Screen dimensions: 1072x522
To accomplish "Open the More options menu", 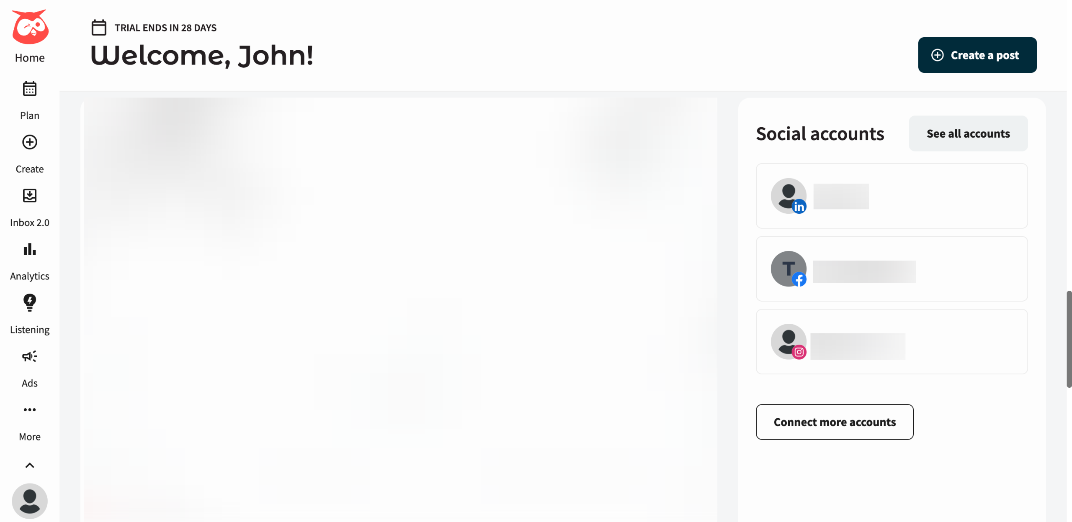I will [x=29, y=409].
